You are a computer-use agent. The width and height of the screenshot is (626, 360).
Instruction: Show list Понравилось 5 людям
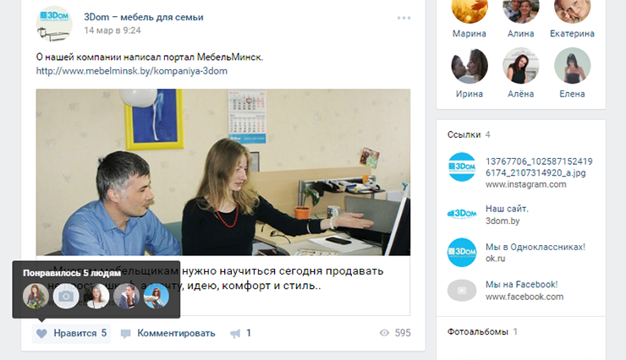coord(72,273)
